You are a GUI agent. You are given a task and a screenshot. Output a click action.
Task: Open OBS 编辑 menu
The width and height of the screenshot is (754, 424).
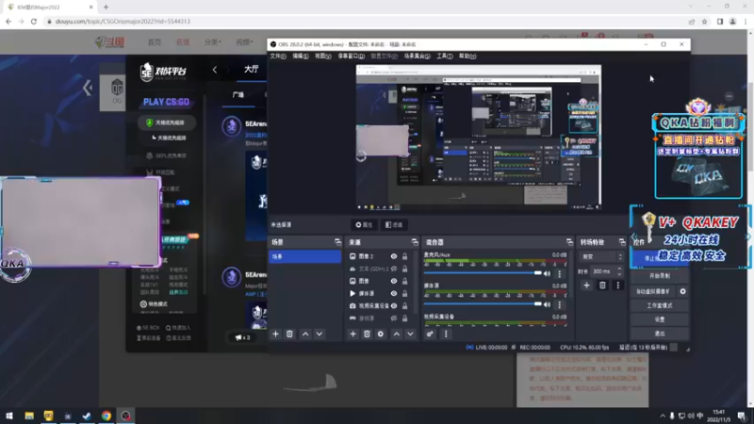click(x=301, y=57)
